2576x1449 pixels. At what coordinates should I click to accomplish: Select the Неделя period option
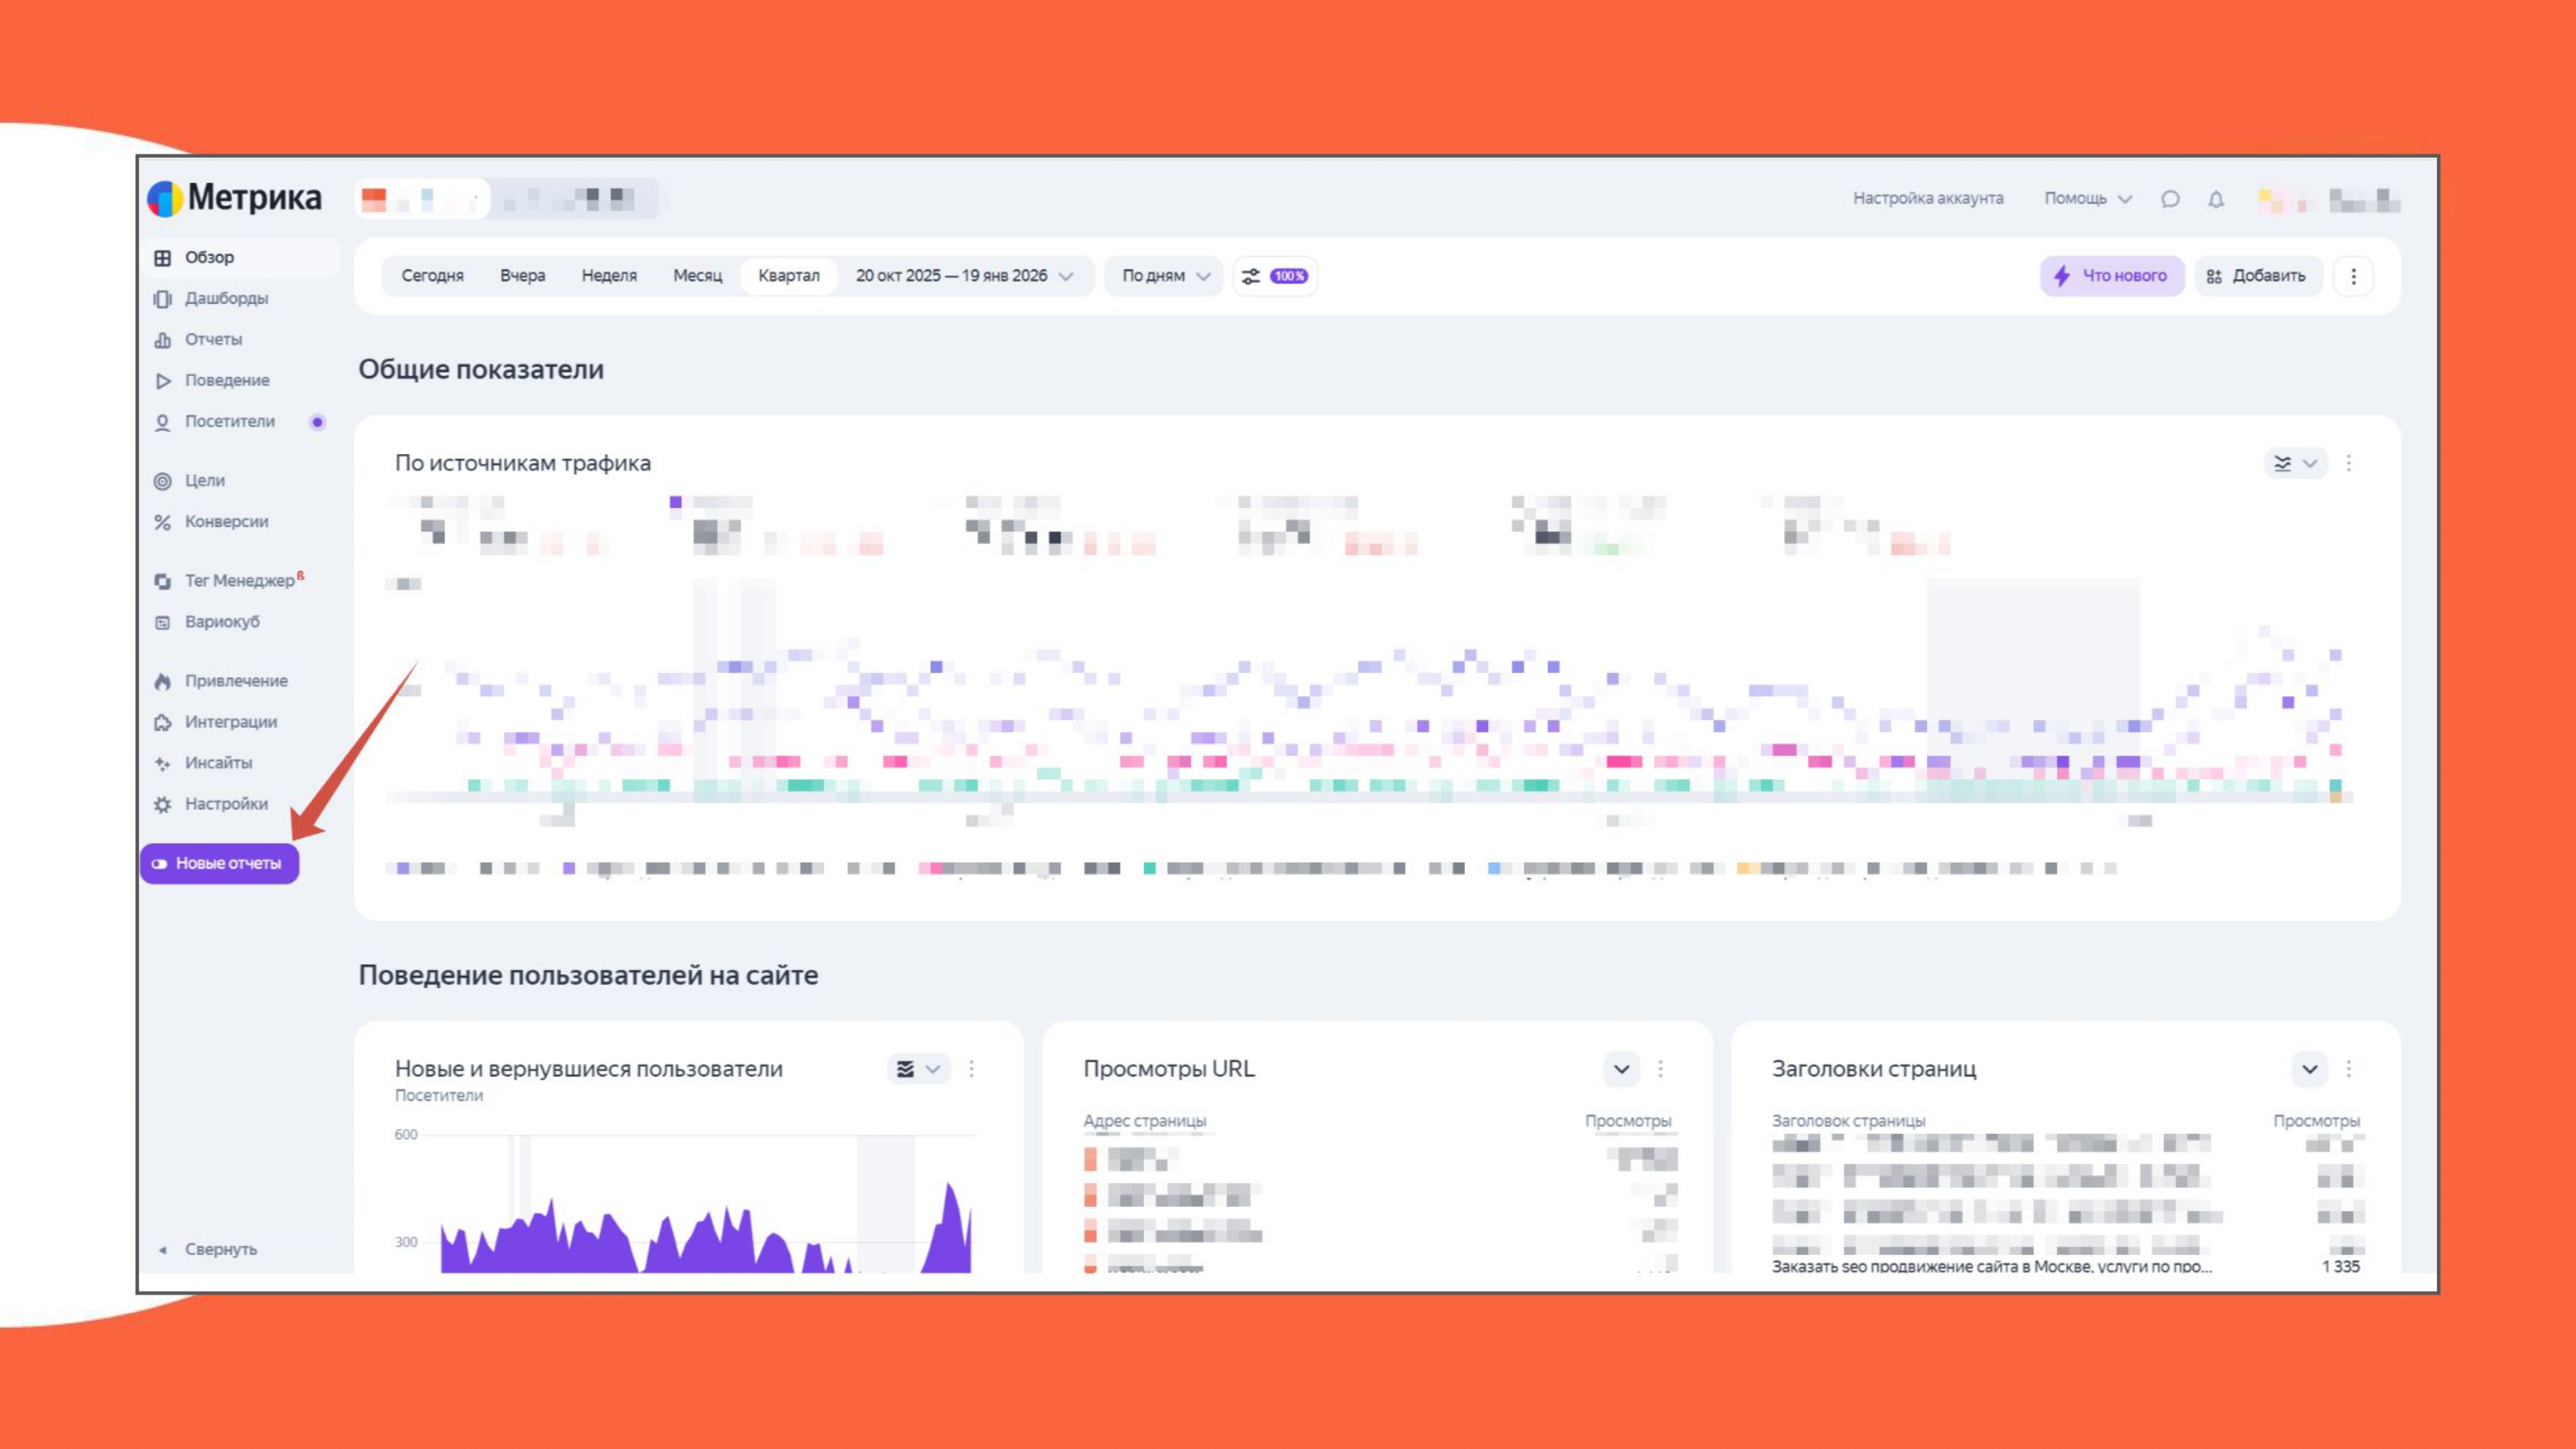tap(609, 276)
